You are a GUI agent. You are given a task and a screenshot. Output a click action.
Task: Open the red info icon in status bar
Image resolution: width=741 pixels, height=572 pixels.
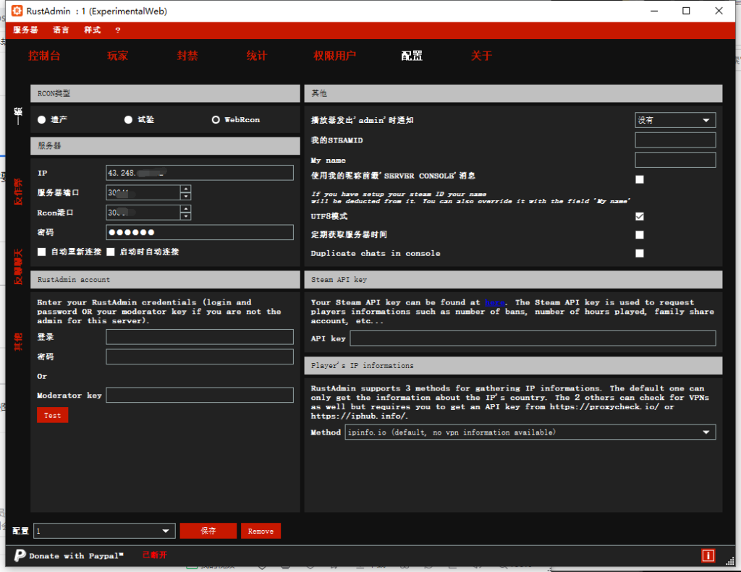pyautogui.click(x=708, y=555)
